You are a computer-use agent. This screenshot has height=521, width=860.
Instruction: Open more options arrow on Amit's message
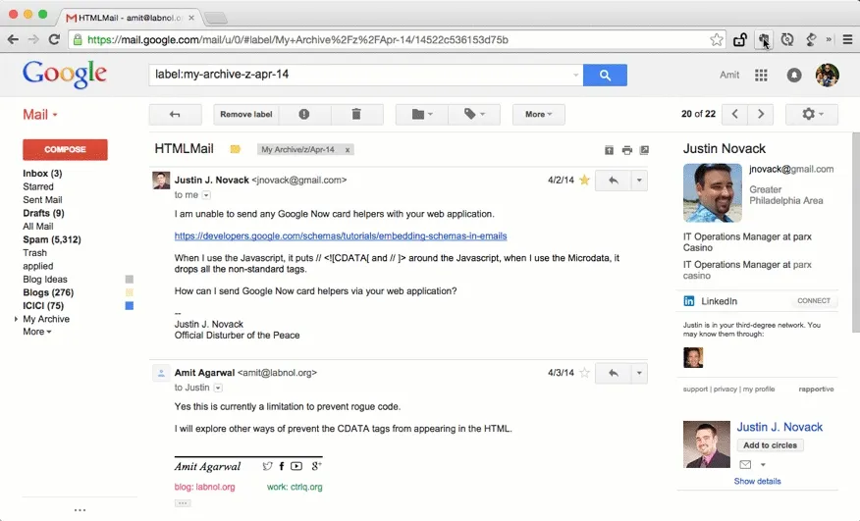639,373
